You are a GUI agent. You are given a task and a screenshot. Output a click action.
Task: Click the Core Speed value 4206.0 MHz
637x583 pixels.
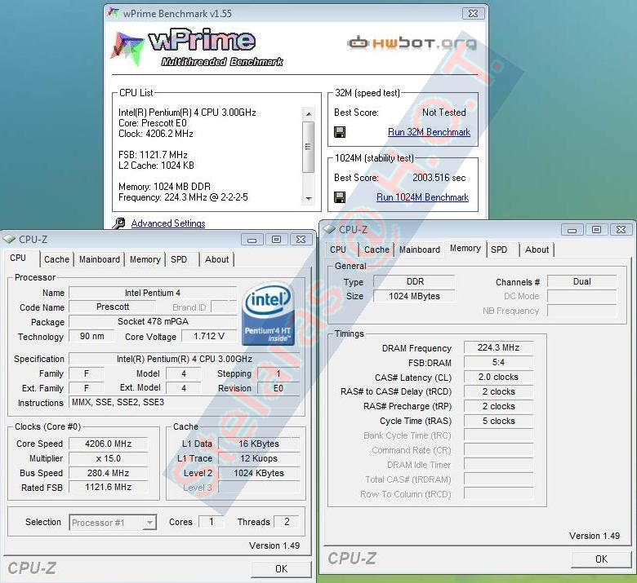(109, 444)
